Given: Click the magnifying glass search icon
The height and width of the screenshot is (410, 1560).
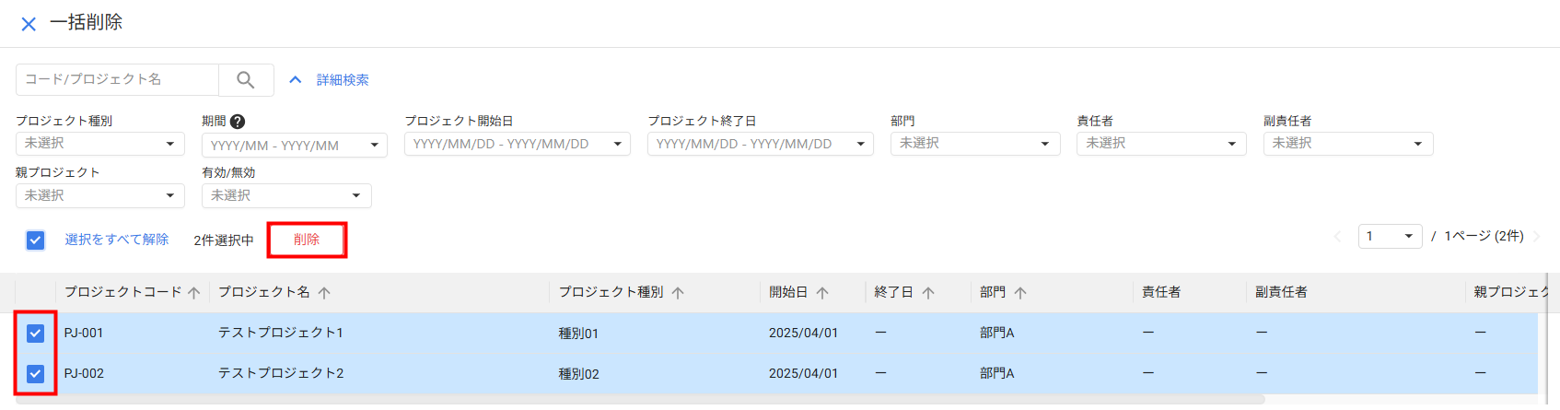Looking at the screenshot, I should tap(245, 80).
